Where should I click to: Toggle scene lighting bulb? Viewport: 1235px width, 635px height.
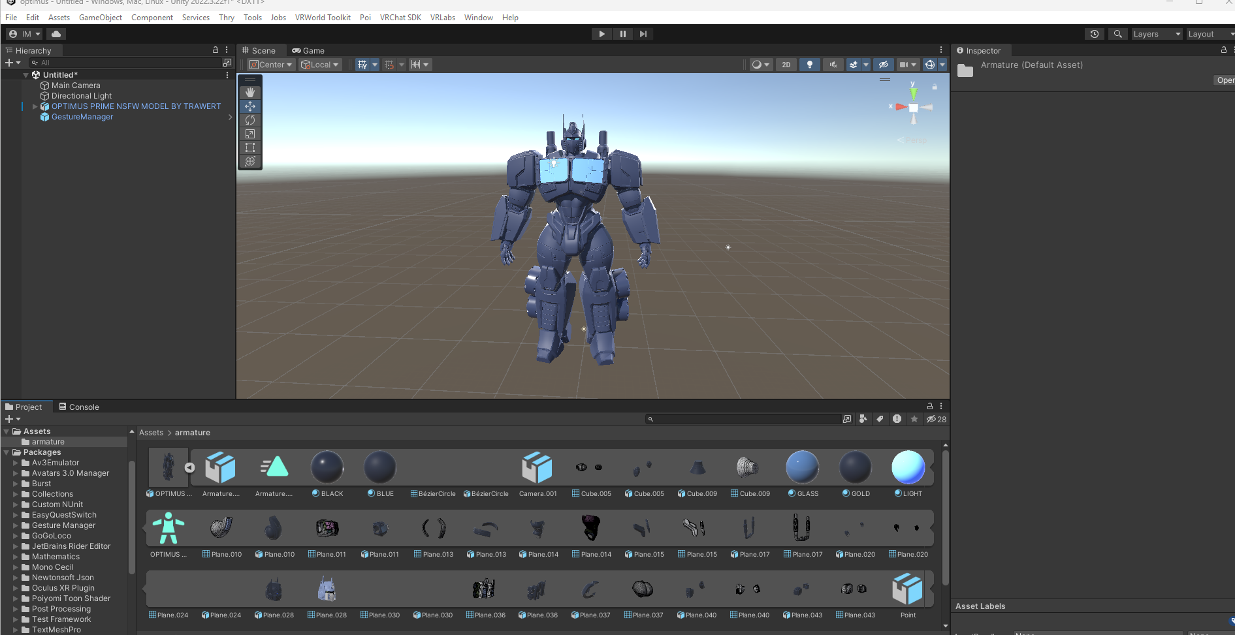(x=810, y=65)
